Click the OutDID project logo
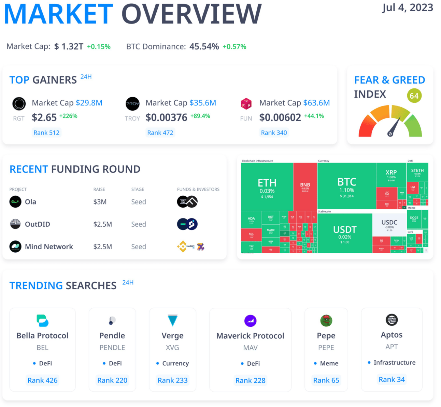The image size is (441, 407). (15, 224)
